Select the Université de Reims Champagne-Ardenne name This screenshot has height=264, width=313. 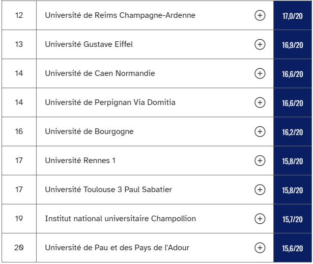pyautogui.click(x=120, y=15)
